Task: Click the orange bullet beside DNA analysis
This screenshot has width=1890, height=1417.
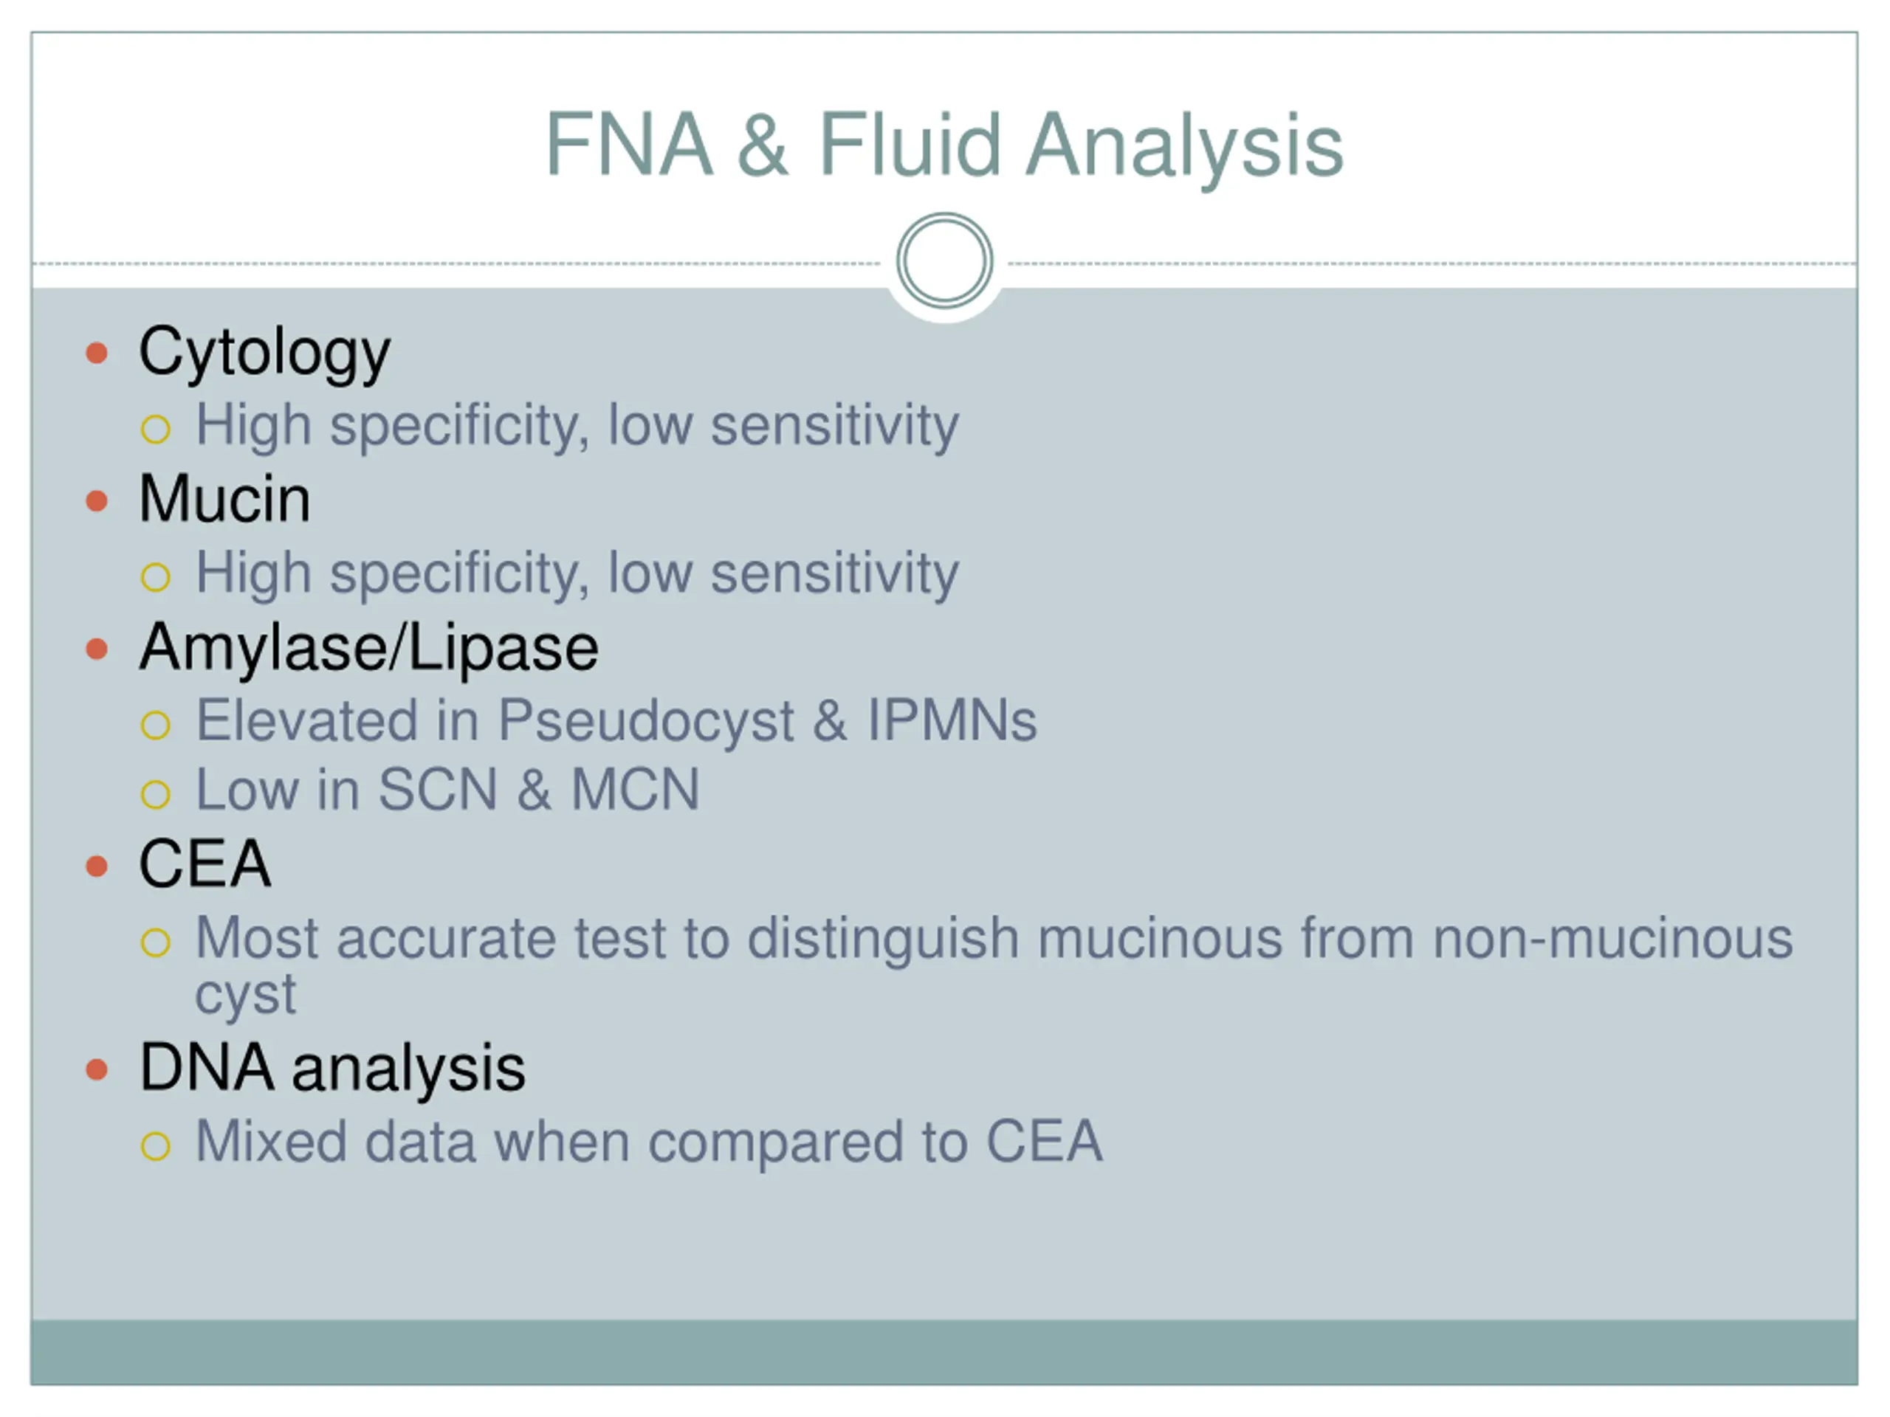Action: 97,1069
